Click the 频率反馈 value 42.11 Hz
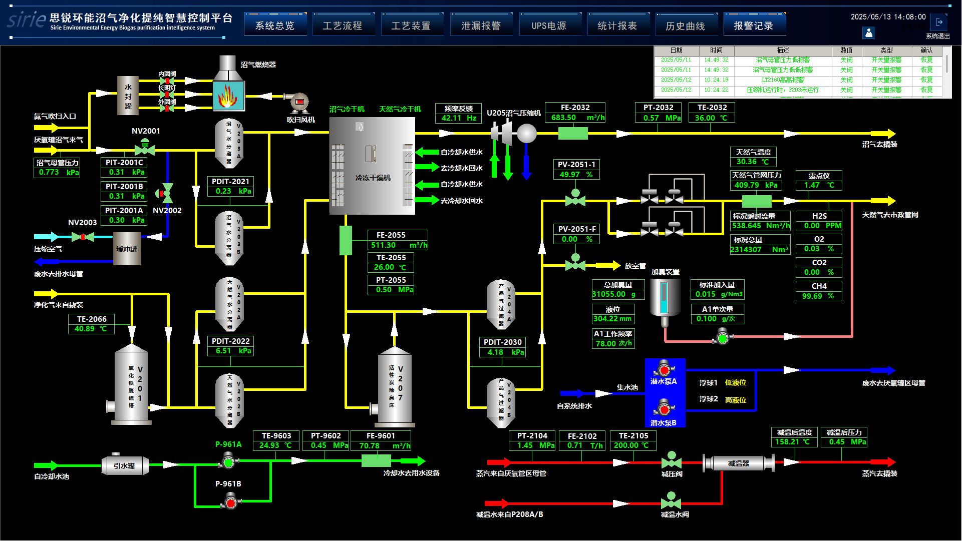This screenshot has height=541, width=962. pos(458,118)
